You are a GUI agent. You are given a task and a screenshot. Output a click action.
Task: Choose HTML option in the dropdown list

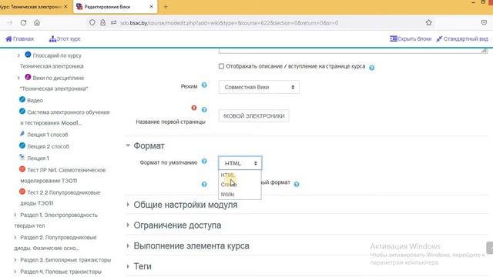[240, 175]
